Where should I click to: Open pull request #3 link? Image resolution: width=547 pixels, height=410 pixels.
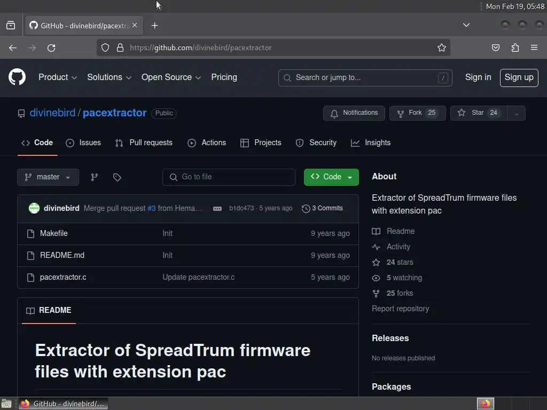(x=151, y=208)
